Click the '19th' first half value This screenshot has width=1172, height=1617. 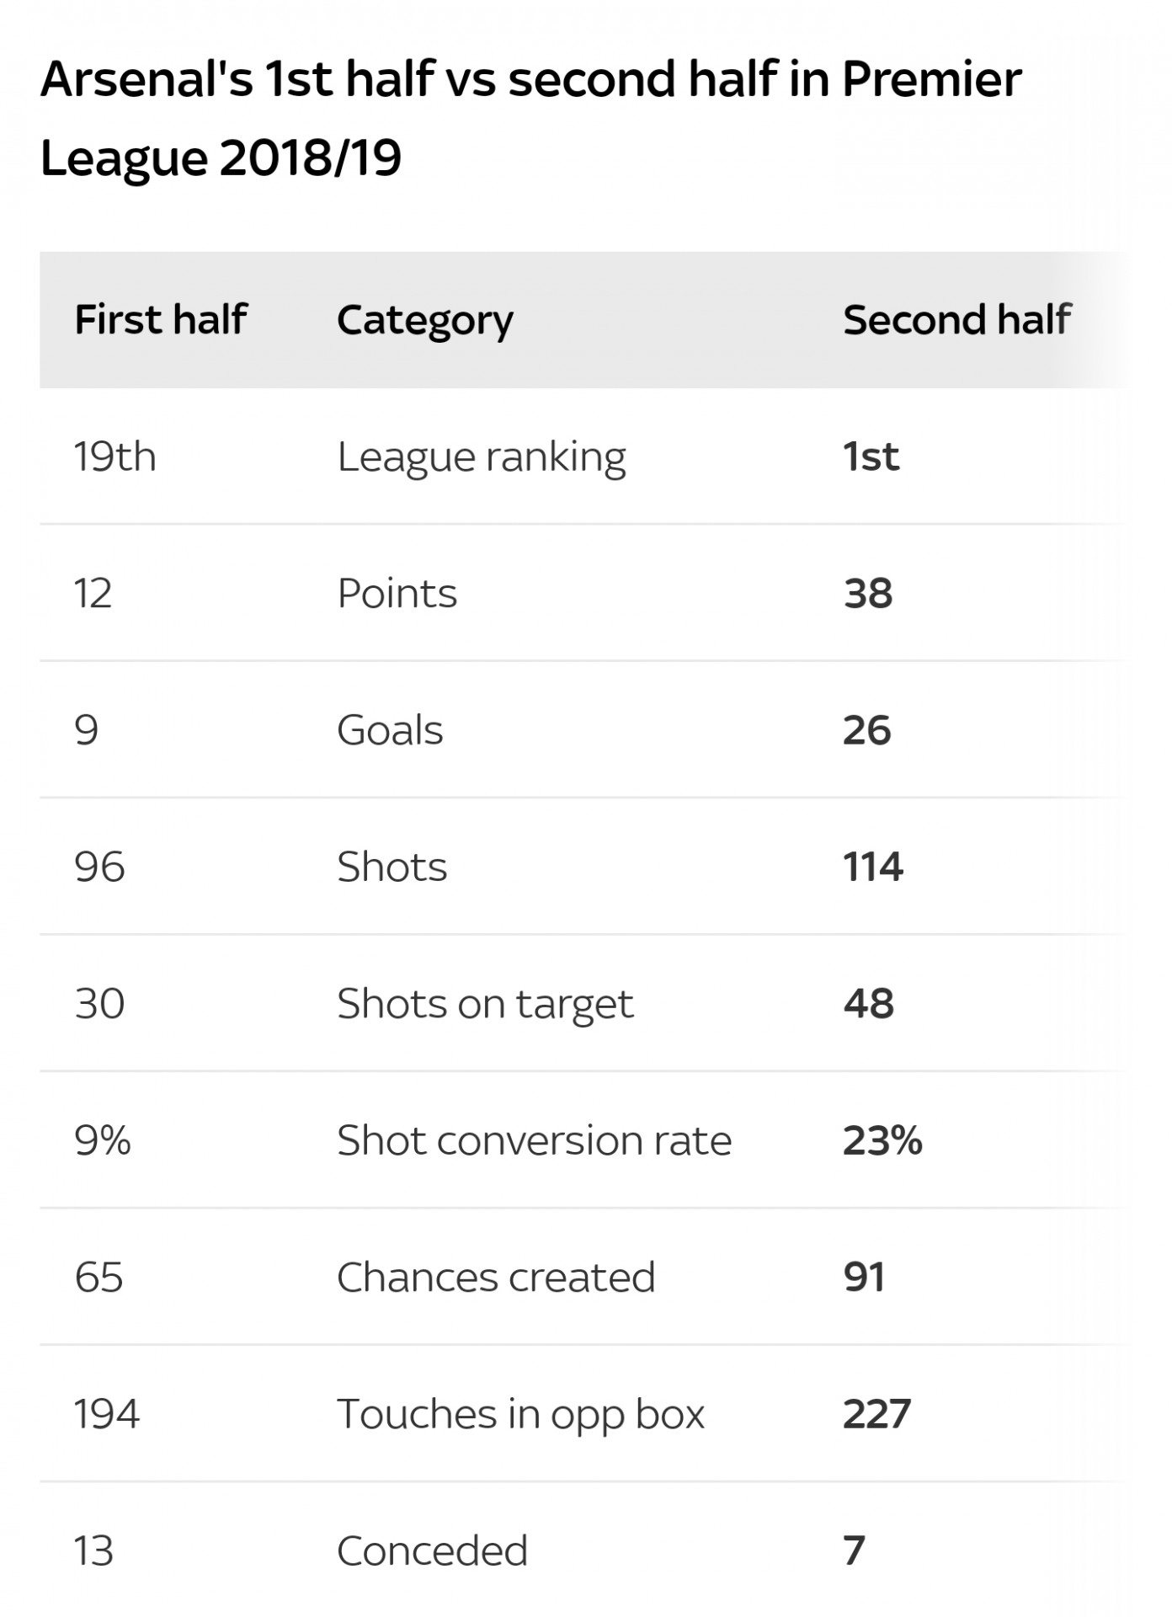[115, 456]
